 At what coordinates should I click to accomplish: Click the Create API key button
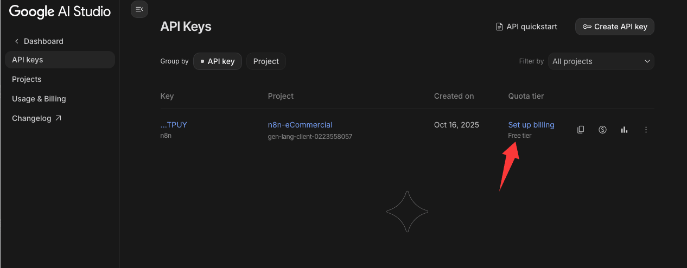click(615, 27)
